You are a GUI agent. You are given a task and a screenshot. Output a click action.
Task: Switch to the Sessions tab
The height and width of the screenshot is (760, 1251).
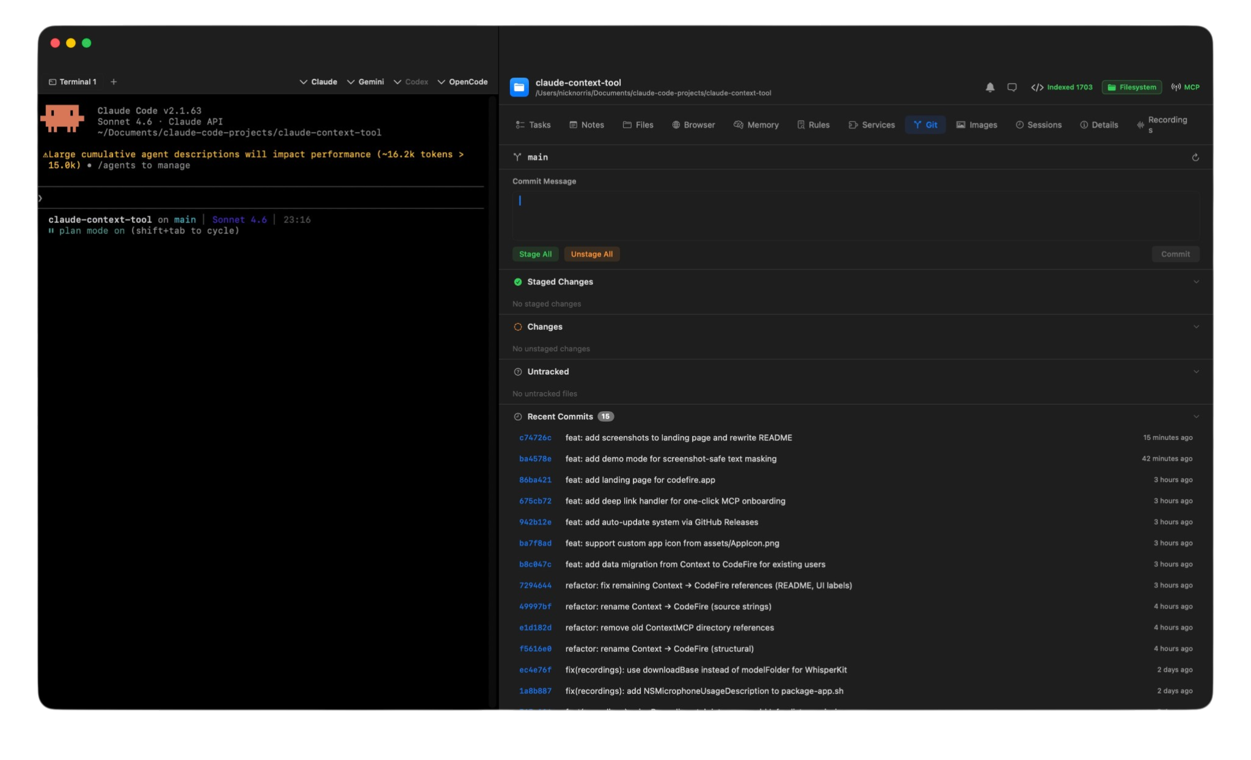(x=1039, y=125)
